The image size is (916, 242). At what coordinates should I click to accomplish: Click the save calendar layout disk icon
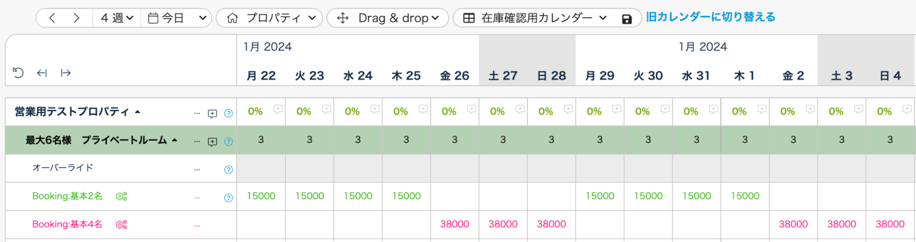(x=626, y=19)
